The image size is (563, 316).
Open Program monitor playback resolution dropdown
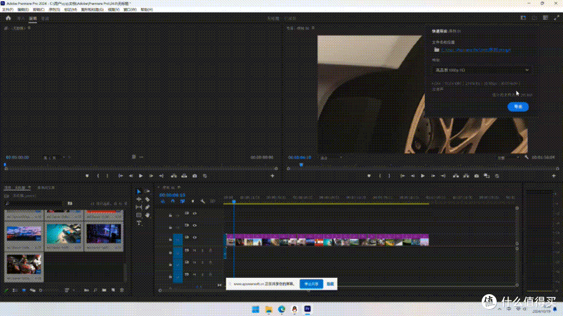(x=508, y=157)
